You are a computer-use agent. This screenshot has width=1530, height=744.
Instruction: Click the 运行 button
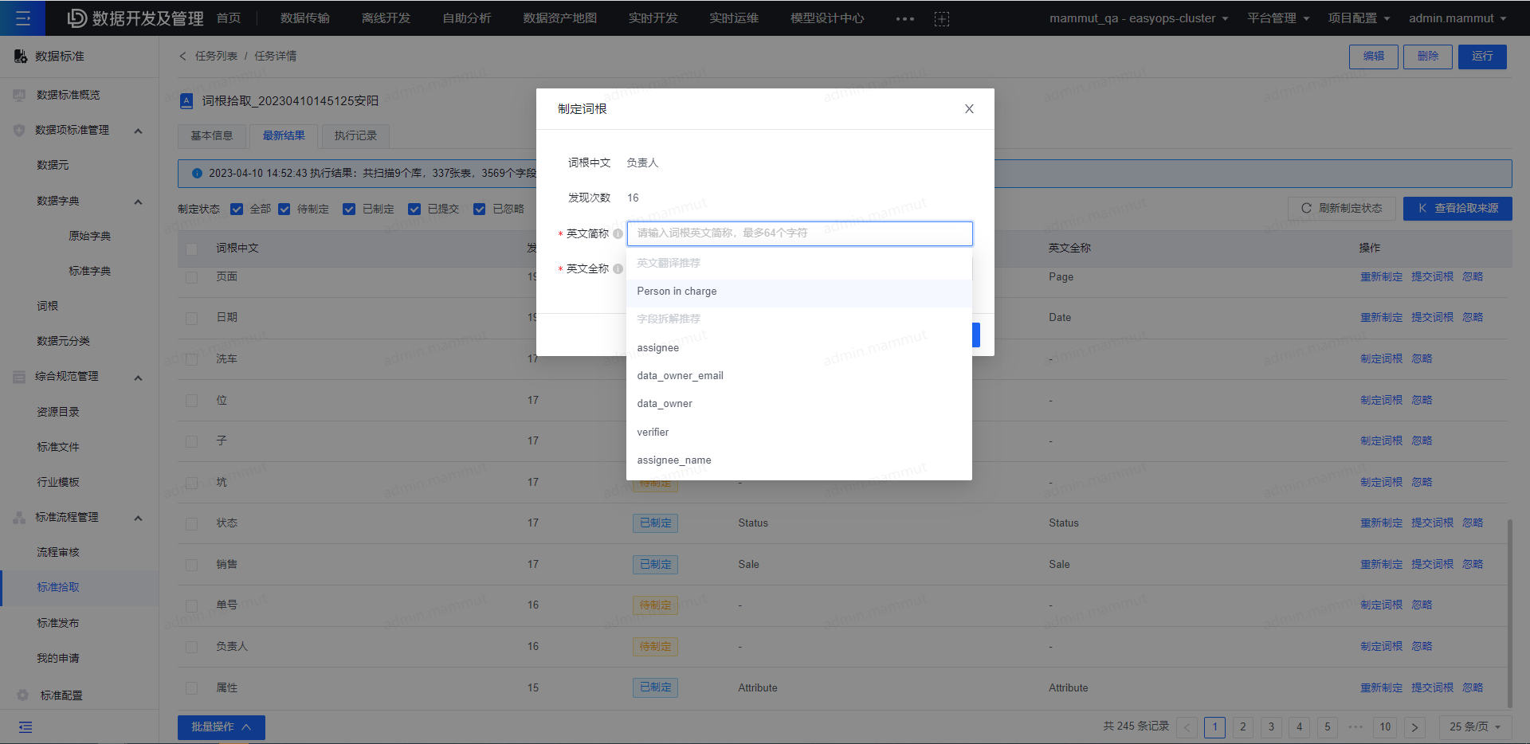[x=1482, y=57]
